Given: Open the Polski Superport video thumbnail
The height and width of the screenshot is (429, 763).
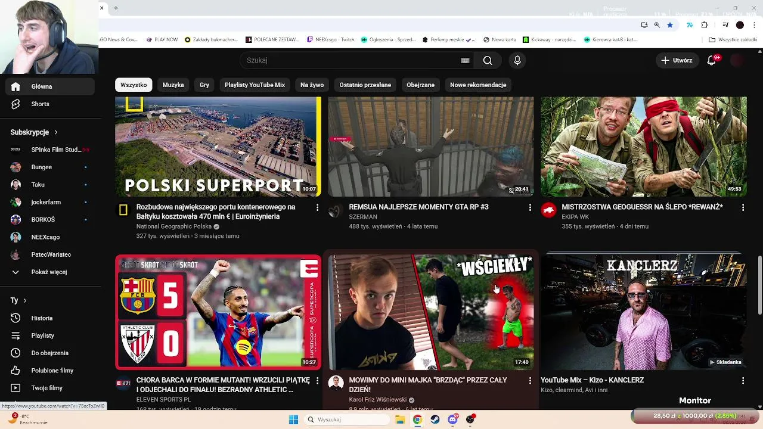Looking at the screenshot, I should [x=218, y=147].
